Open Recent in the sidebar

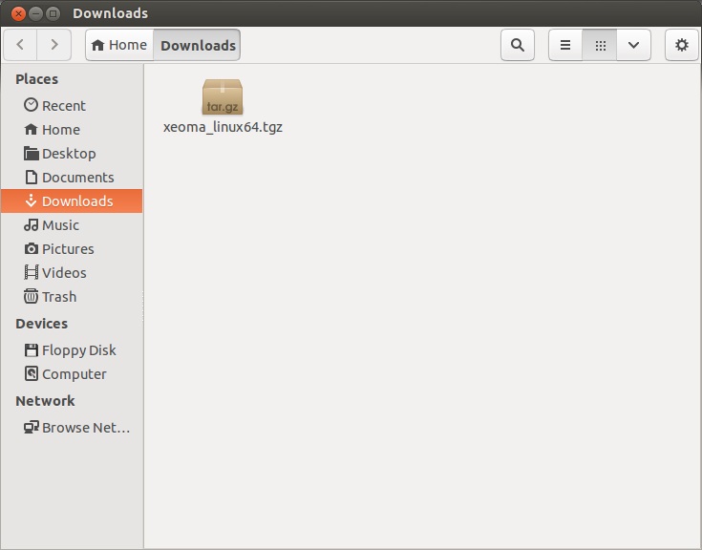point(63,106)
